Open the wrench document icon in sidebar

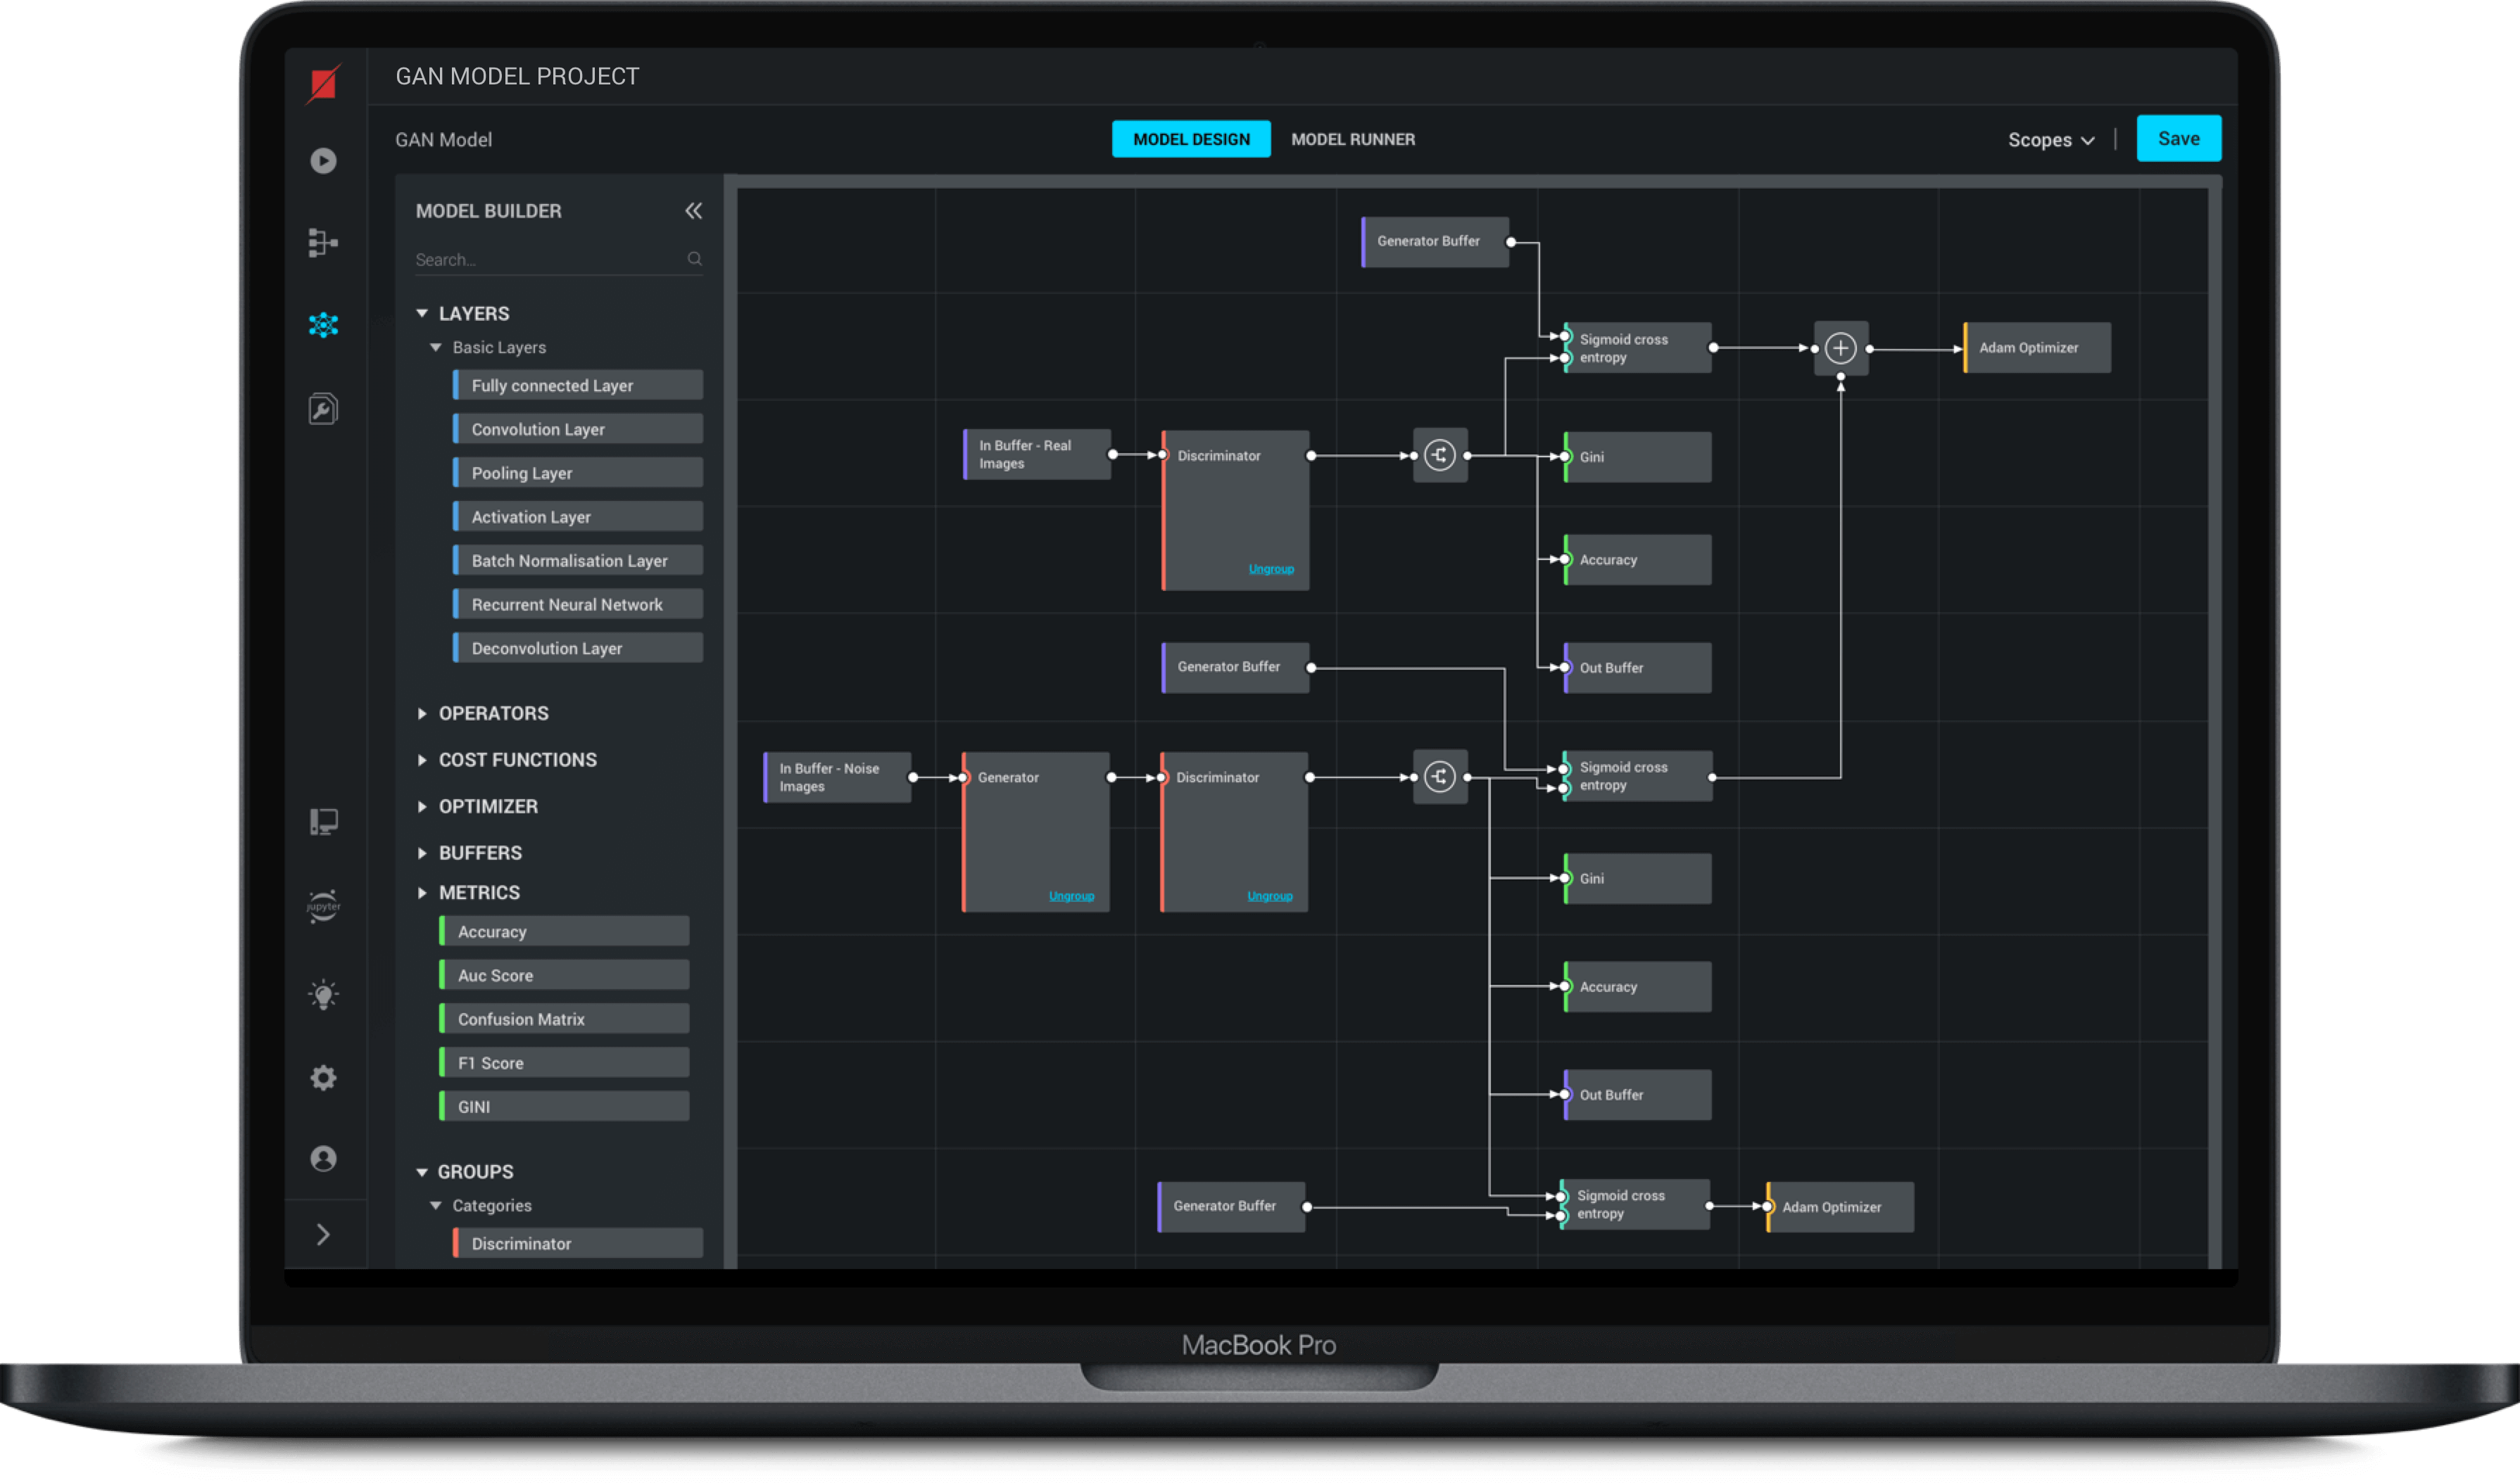323,409
